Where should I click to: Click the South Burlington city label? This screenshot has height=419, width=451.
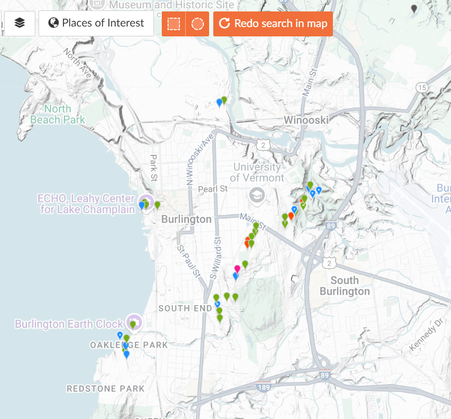344,285
